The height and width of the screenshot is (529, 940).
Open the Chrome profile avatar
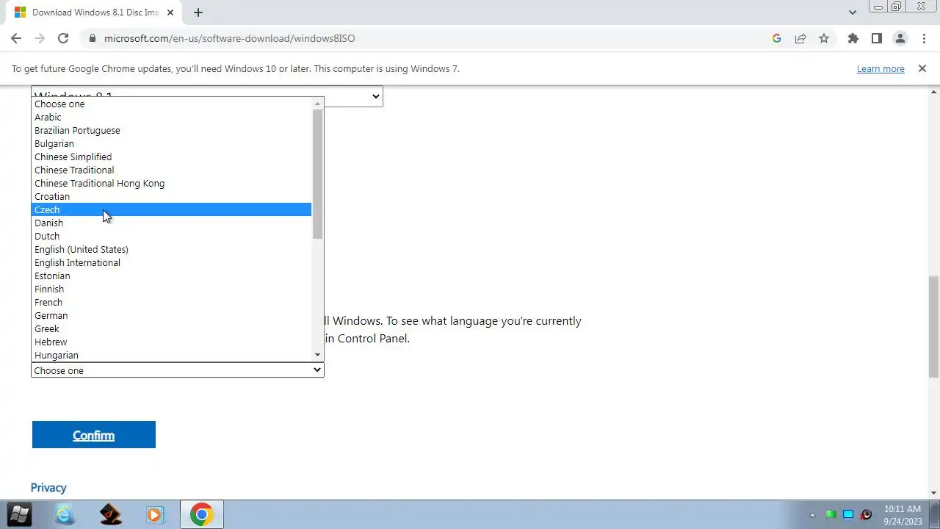pyautogui.click(x=900, y=38)
